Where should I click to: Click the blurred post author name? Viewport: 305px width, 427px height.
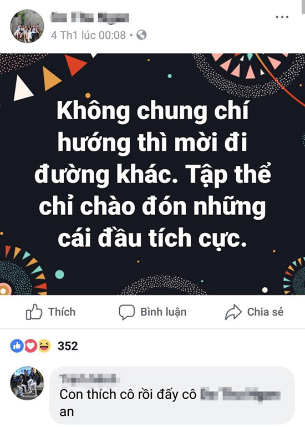90,17
